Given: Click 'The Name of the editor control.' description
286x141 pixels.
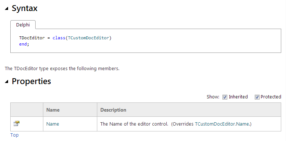Looking at the screenshot, I should click(134, 124).
